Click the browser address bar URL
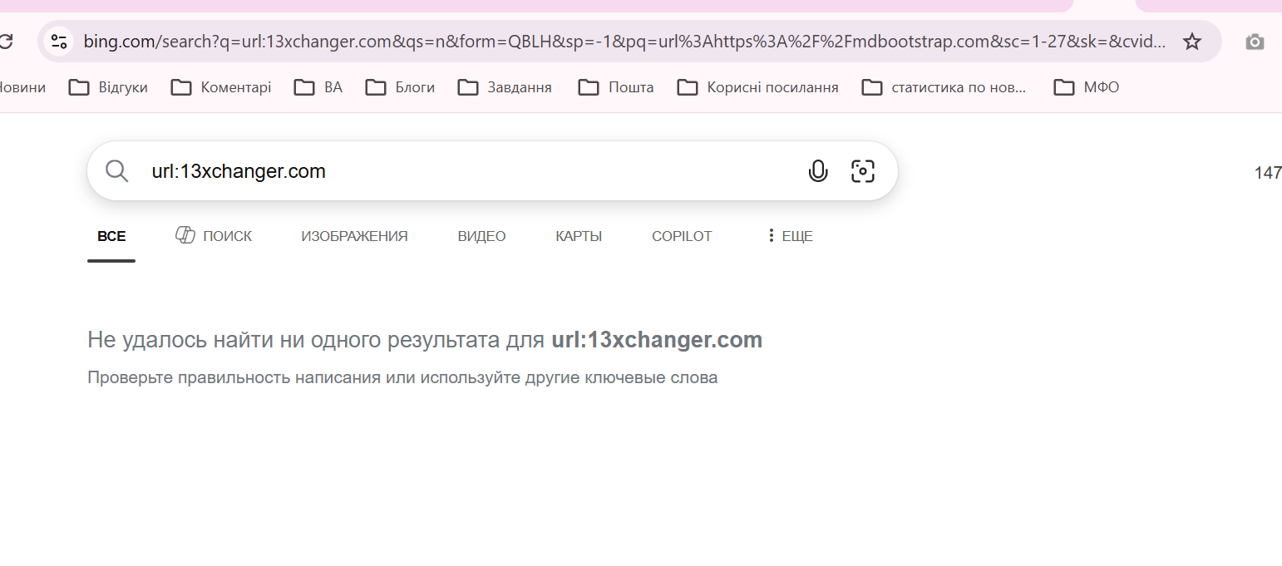The height and width of the screenshot is (566, 1282). [x=624, y=42]
